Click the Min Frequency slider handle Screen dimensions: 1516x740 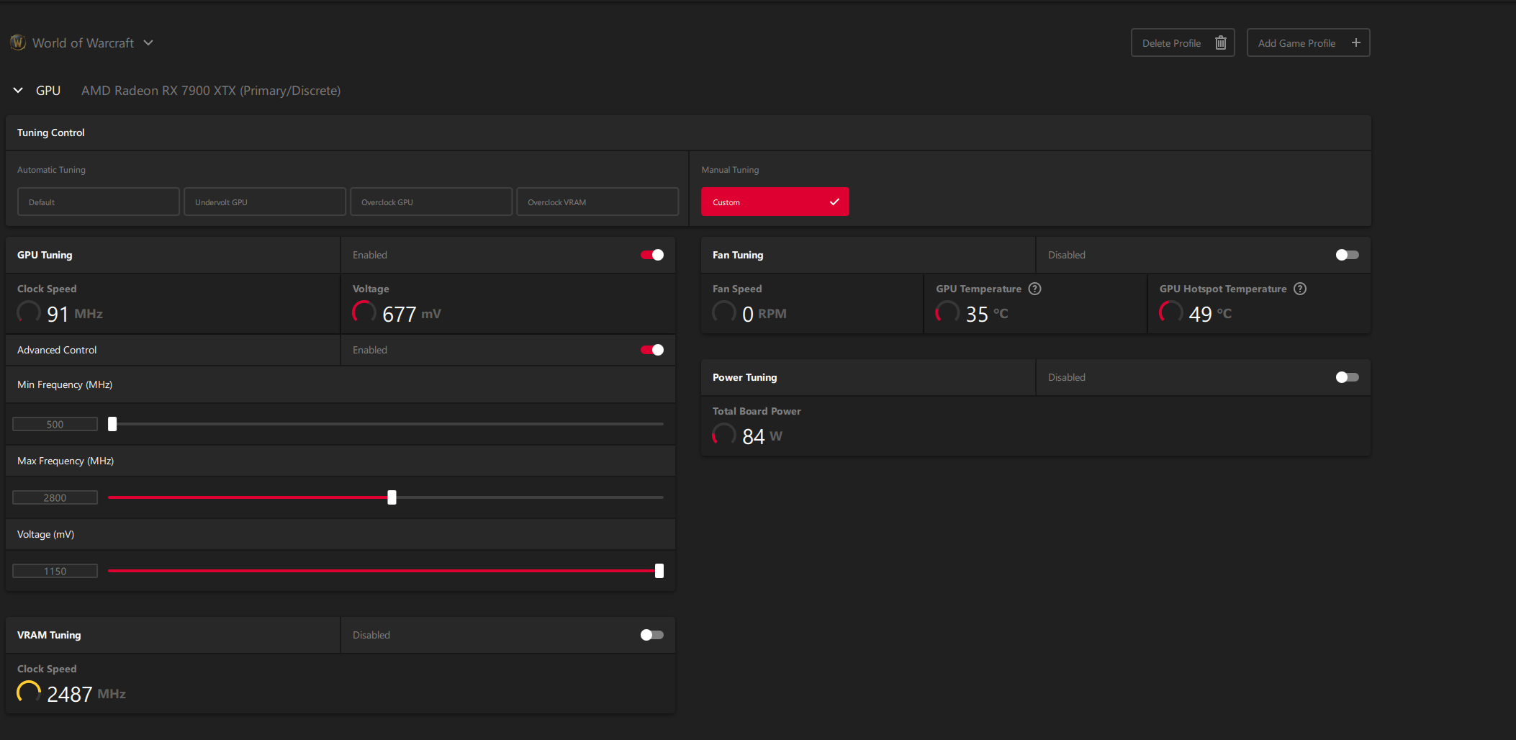coord(112,424)
